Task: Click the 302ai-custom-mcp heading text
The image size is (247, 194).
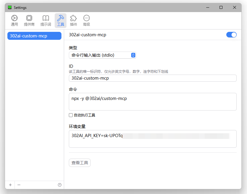Action: (x=87, y=35)
